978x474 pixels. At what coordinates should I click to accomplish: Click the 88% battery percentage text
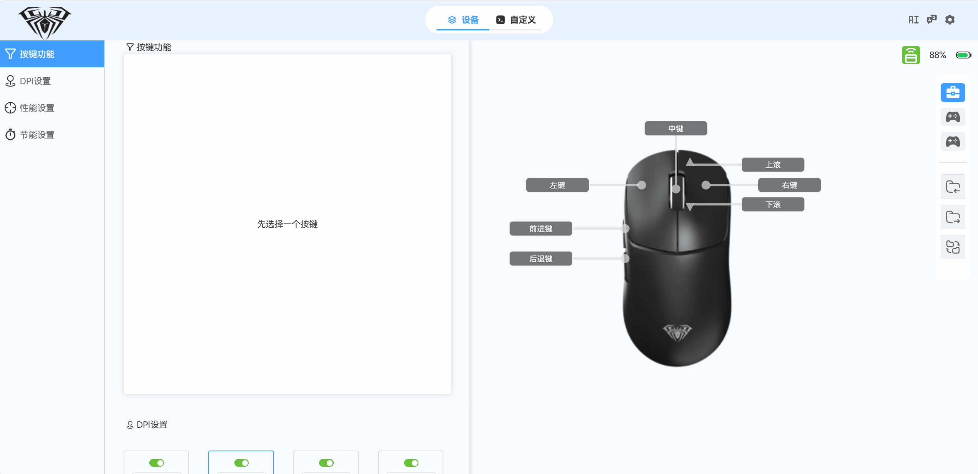click(x=938, y=55)
